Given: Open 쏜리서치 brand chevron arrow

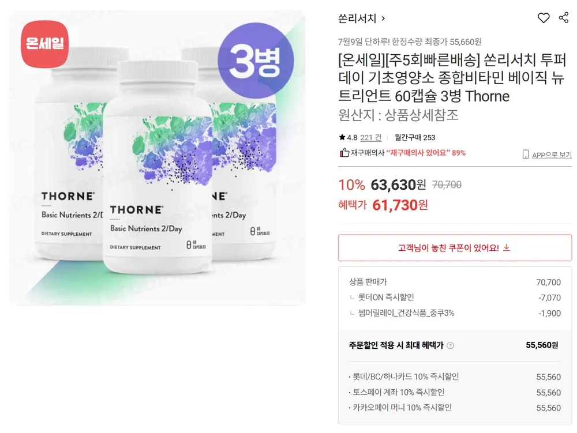Looking at the screenshot, I should pos(383,18).
